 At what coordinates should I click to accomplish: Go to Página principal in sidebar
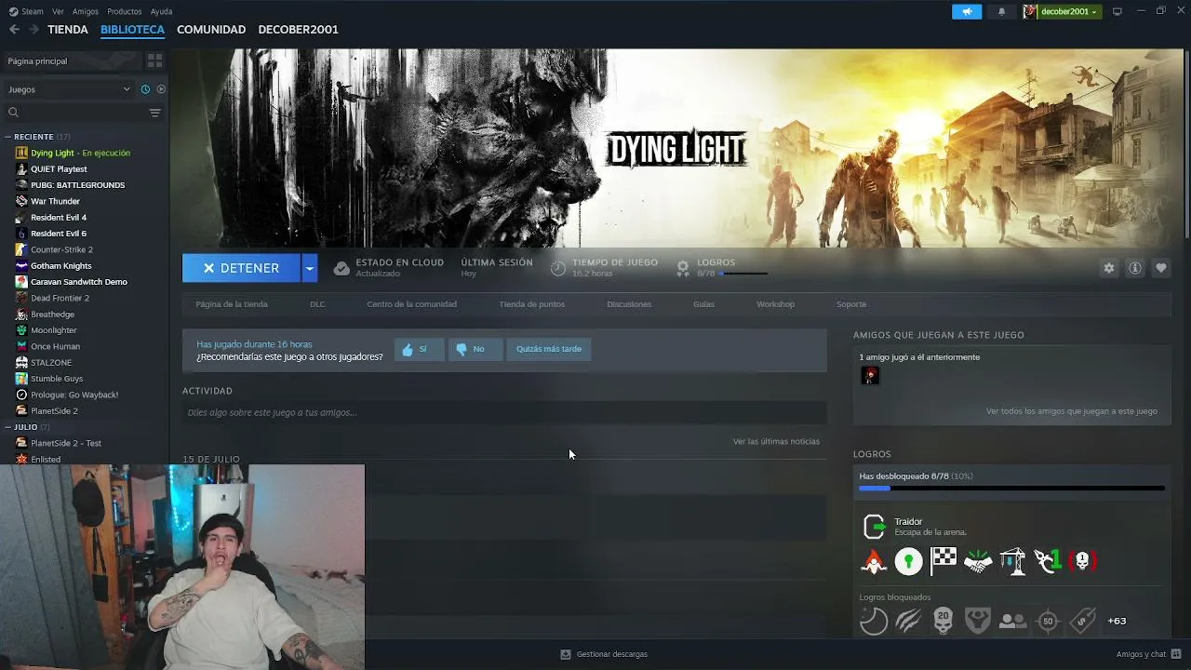[73, 60]
